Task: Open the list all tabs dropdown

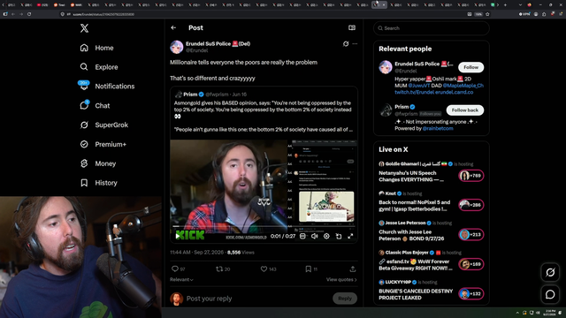Action: tap(520, 4)
